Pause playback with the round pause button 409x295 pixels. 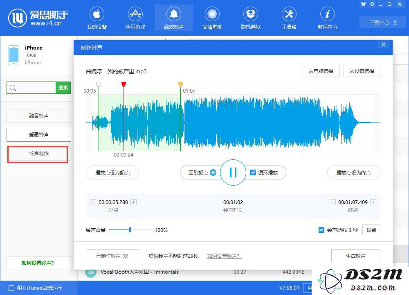pos(233,172)
